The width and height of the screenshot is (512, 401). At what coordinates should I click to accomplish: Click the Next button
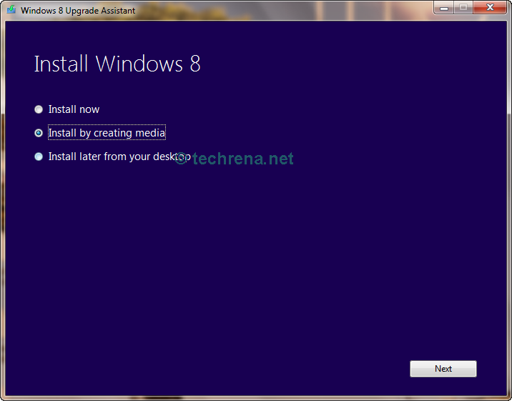point(443,369)
